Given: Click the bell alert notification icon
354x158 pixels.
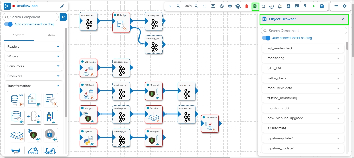Looking at the screenshot, I should (x=280, y=6).
